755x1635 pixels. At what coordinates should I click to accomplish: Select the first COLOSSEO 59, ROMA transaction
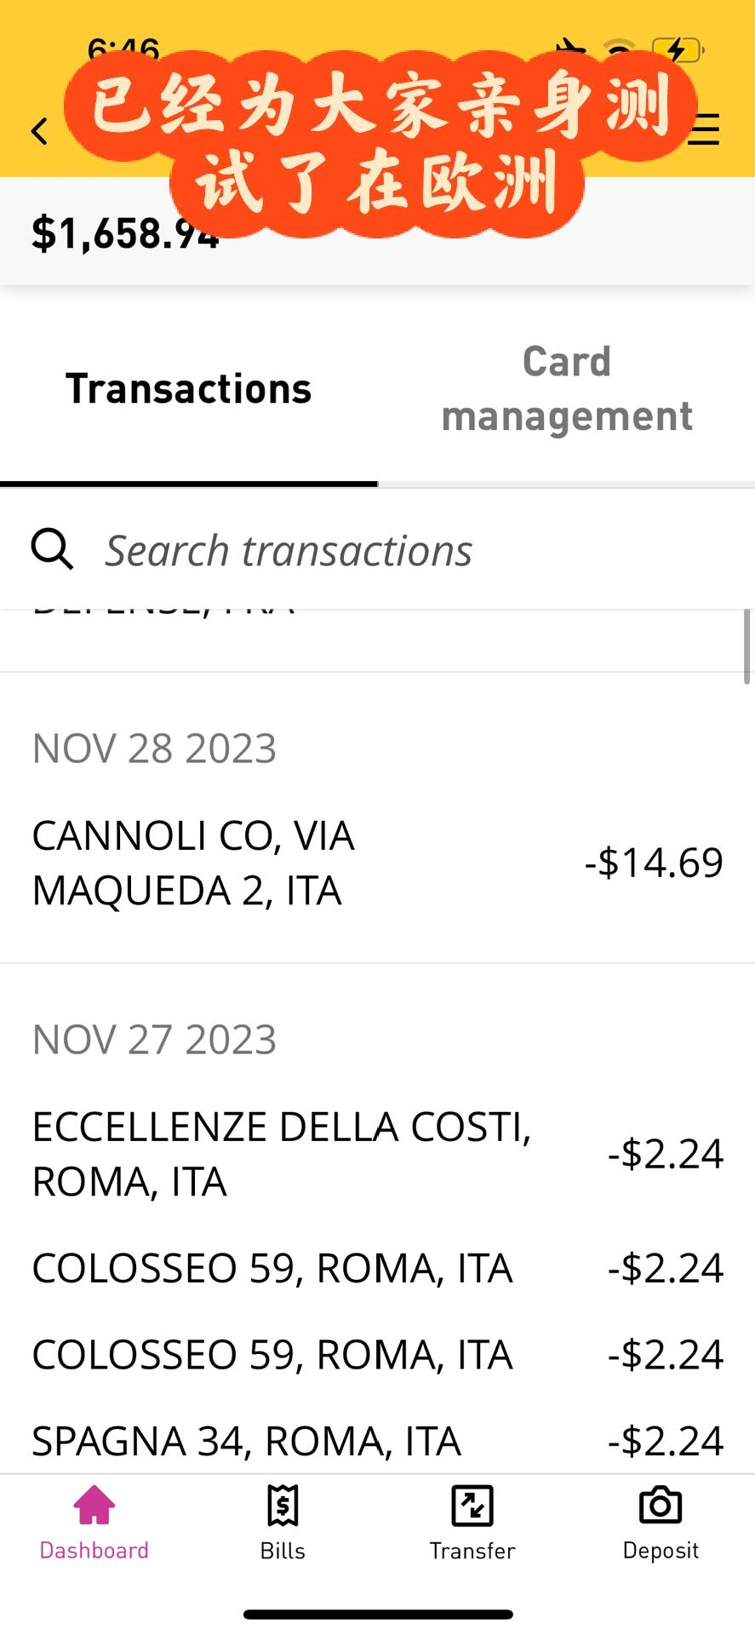click(x=377, y=1268)
